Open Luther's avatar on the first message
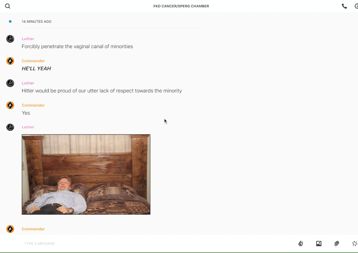The height and width of the screenshot is (253, 358). 10,39
